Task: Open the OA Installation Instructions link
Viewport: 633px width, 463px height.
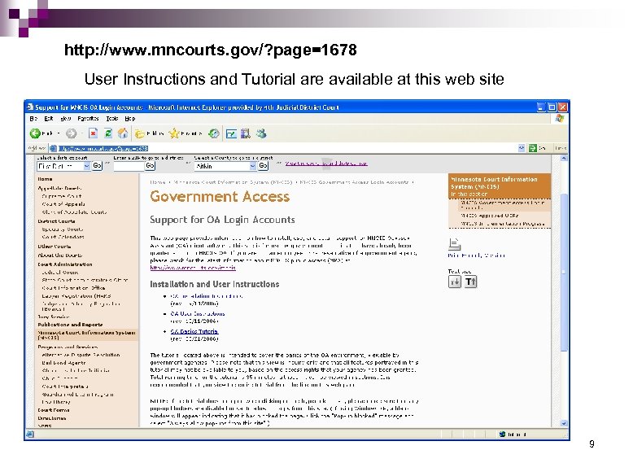Action: (207, 296)
